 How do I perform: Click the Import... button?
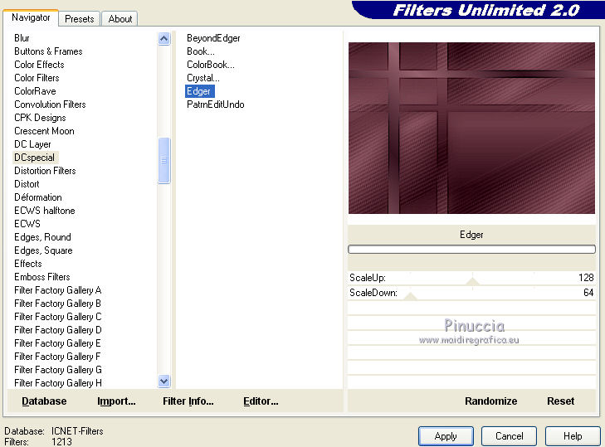[116, 401]
